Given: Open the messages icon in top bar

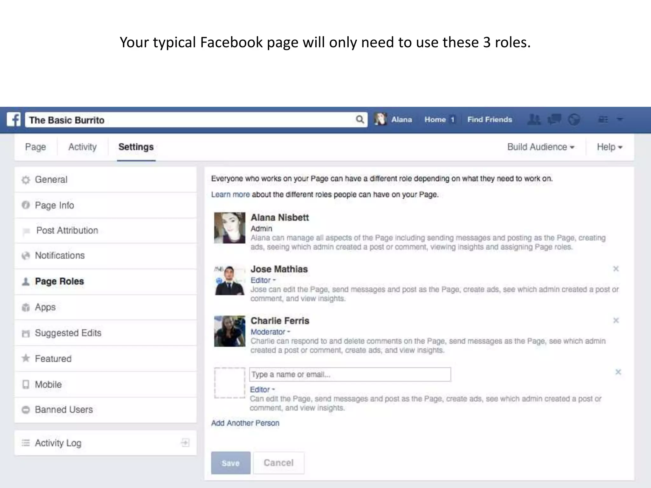Looking at the screenshot, I should [x=554, y=119].
